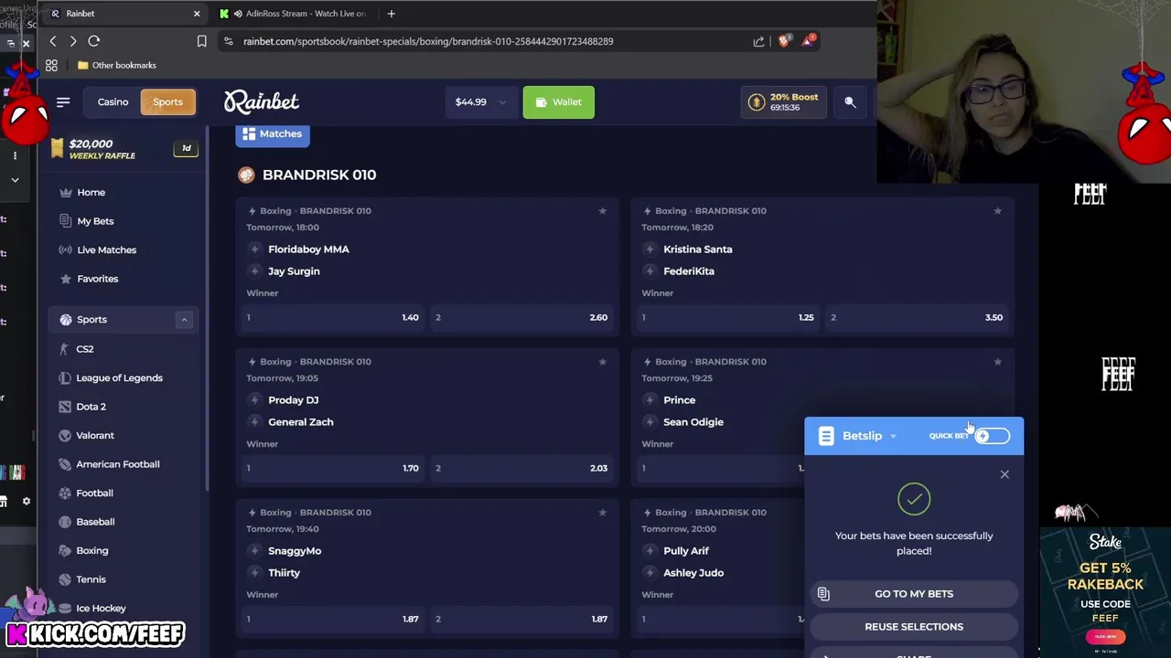Open My Bets in sidebar
The width and height of the screenshot is (1171, 658).
click(x=95, y=221)
